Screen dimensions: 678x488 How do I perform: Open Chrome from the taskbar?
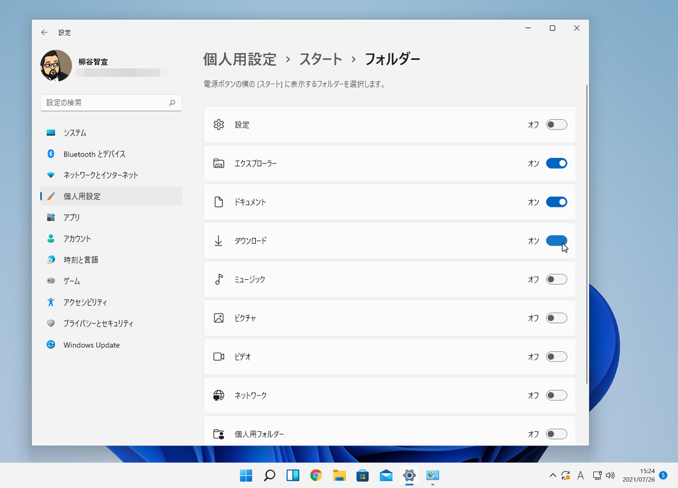tap(316, 476)
